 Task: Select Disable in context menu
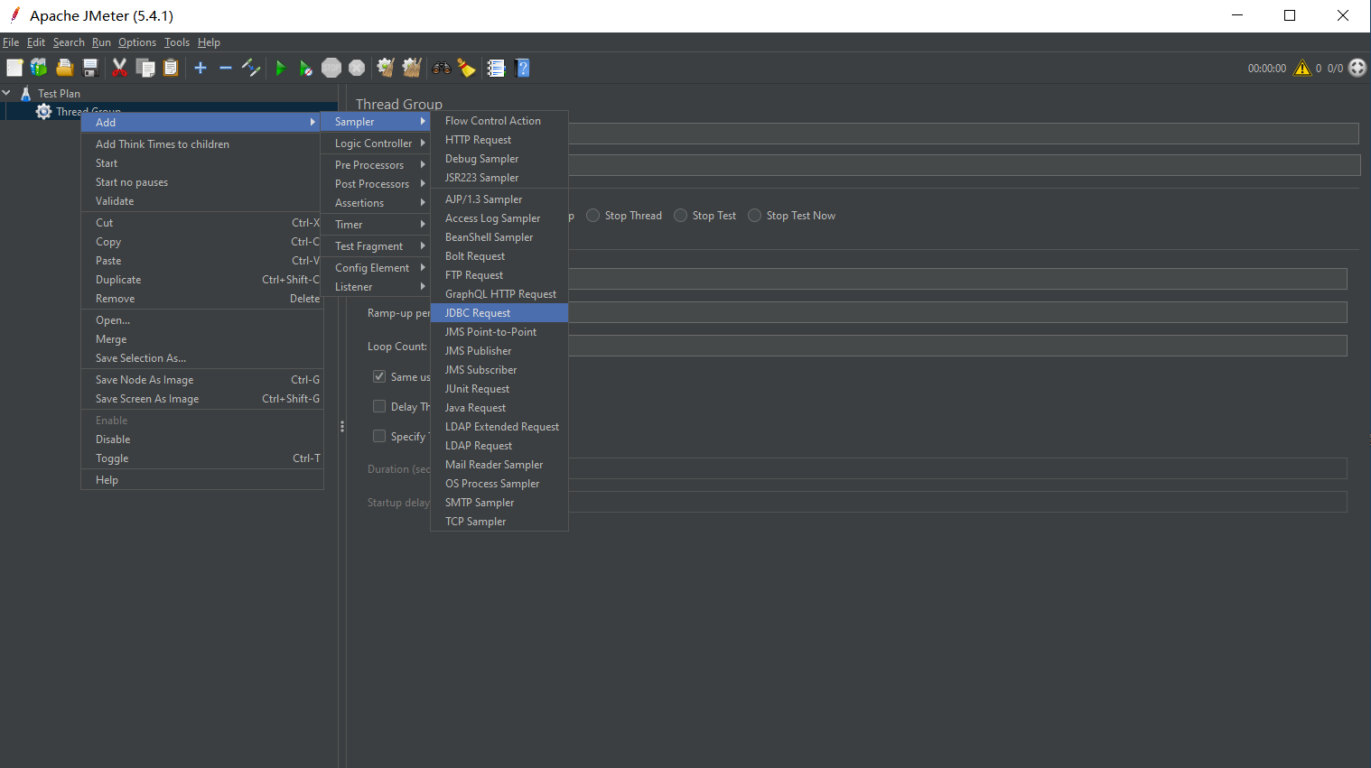[x=202, y=439]
